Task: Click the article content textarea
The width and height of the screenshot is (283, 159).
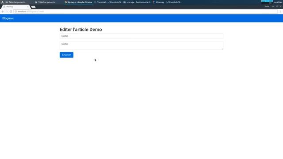Action: (141, 45)
